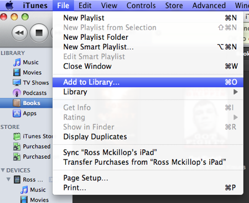This screenshot has width=249, height=203.
Task: Click the Movies film strip icon under Library
Action: point(17,72)
